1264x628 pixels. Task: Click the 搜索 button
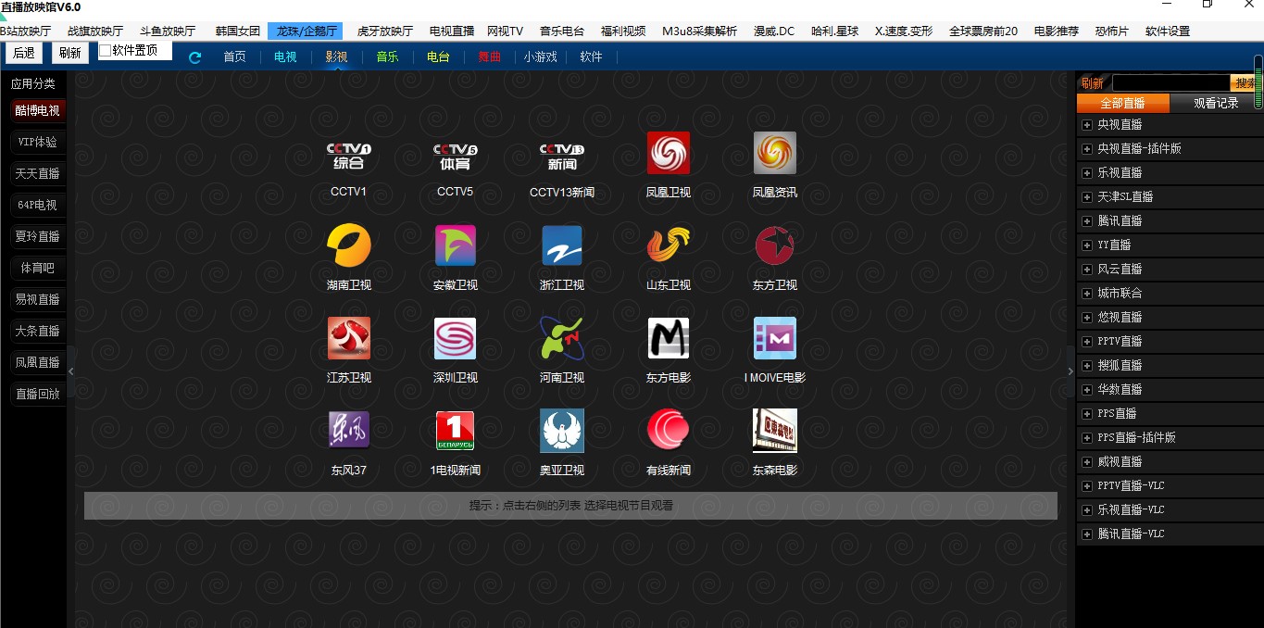coord(1244,83)
